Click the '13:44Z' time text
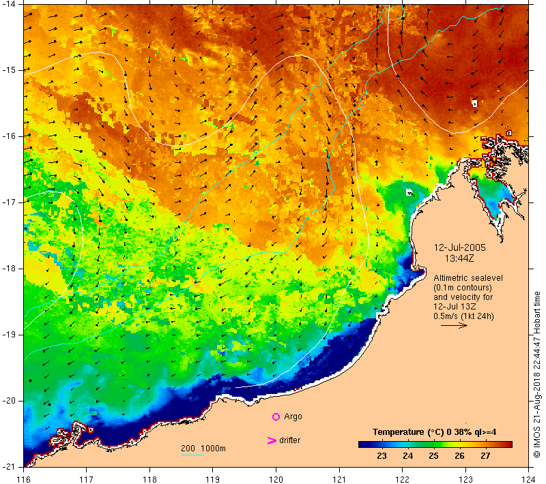546x484 pixels. [x=459, y=258]
